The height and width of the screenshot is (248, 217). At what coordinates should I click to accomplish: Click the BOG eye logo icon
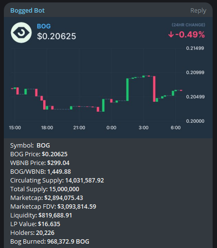(x=21, y=33)
